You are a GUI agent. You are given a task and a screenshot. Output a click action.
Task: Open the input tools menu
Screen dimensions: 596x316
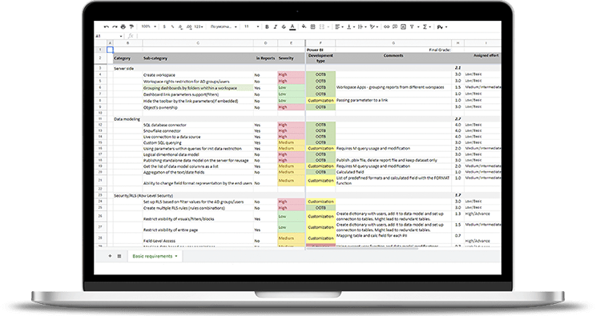tap(442, 27)
